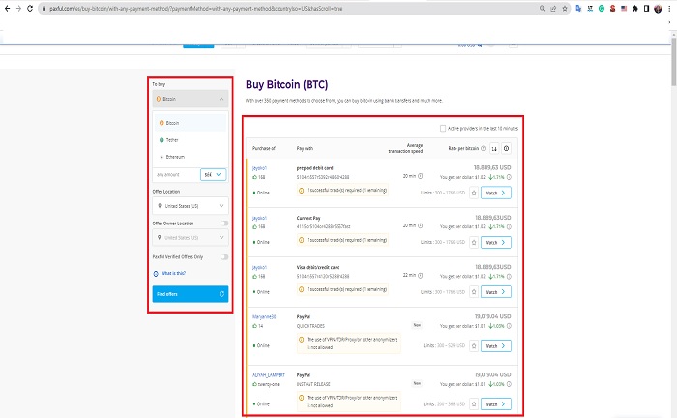677x418 pixels.
Task: Click the browser address bar URL
Action: pos(196,8)
